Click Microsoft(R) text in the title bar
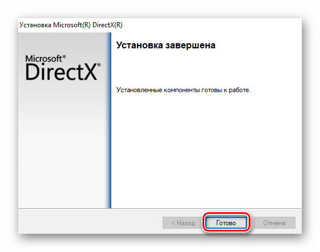Screen dimensions: 320x252 [72, 25]
